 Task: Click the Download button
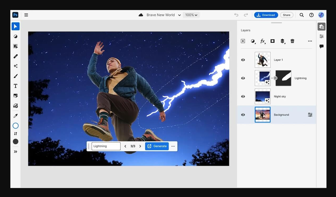(x=266, y=15)
